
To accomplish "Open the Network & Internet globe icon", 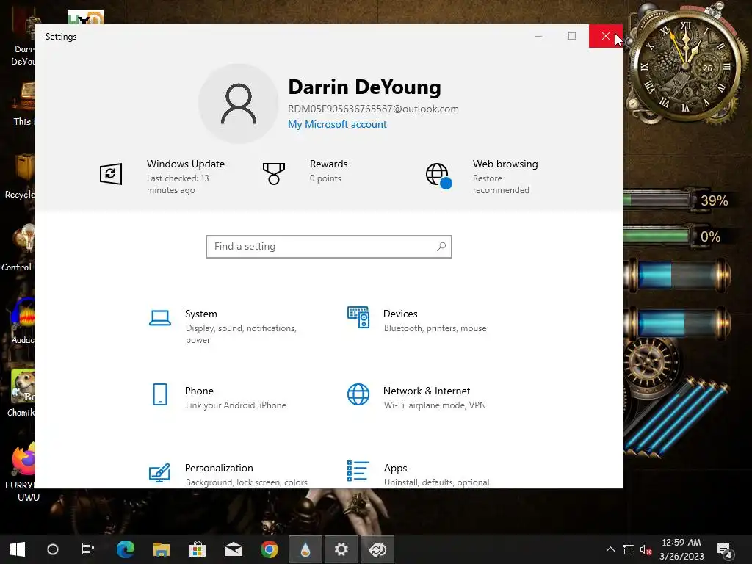I will pyautogui.click(x=358, y=394).
